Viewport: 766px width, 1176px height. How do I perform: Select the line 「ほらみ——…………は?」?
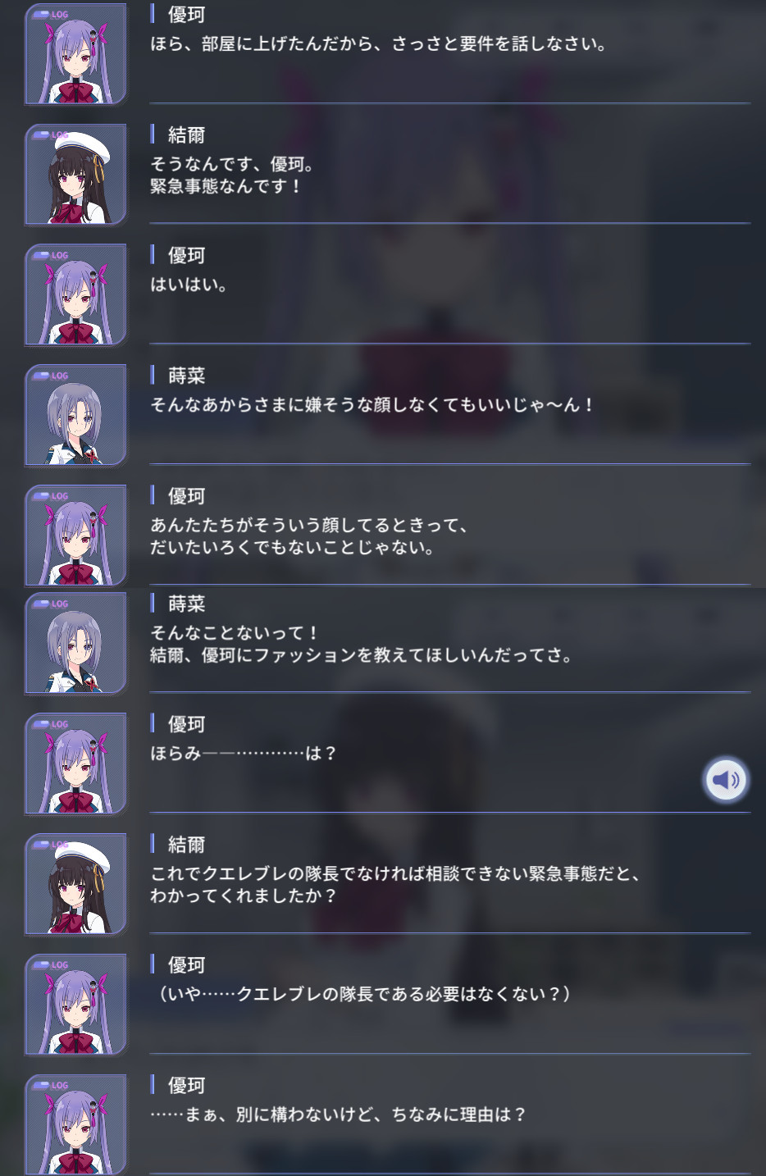pyautogui.click(x=244, y=753)
